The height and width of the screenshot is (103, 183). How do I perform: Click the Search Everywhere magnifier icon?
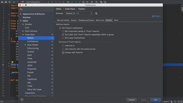96,2
